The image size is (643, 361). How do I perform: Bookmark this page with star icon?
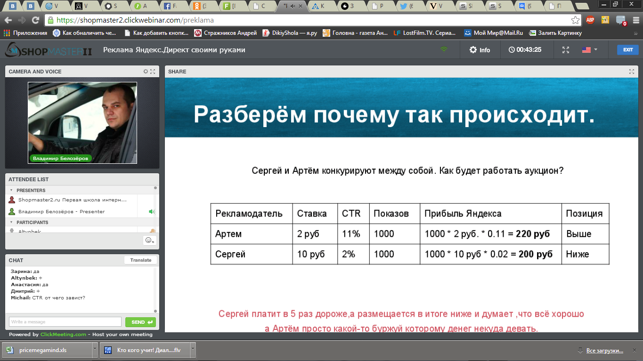(x=575, y=20)
